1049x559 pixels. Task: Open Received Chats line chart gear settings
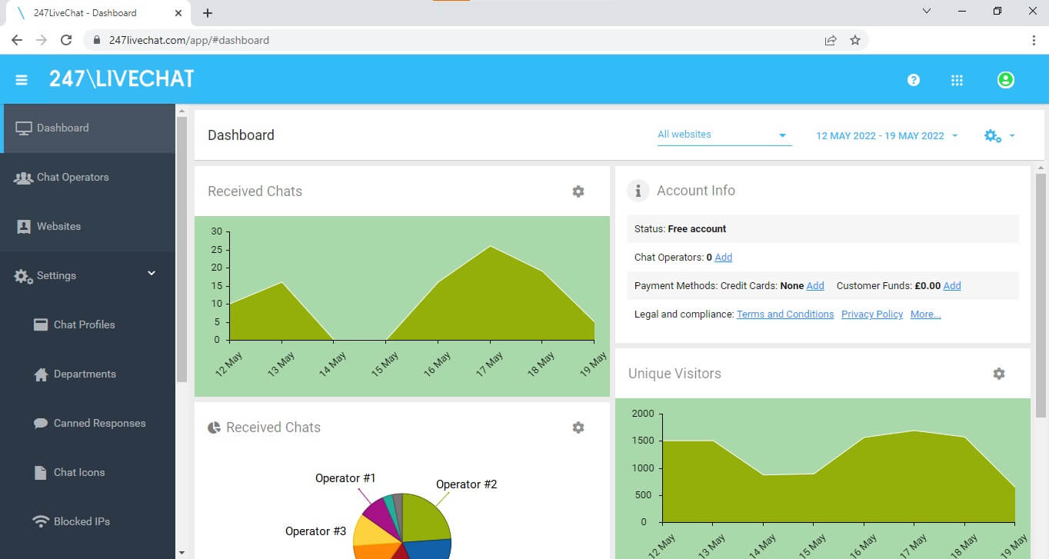(578, 191)
